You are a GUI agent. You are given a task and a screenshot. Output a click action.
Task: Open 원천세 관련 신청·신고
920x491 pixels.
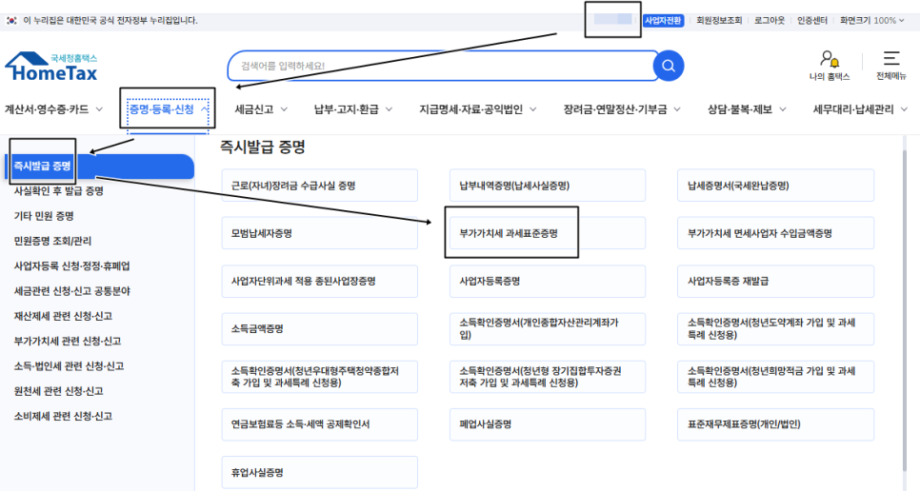(x=59, y=391)
